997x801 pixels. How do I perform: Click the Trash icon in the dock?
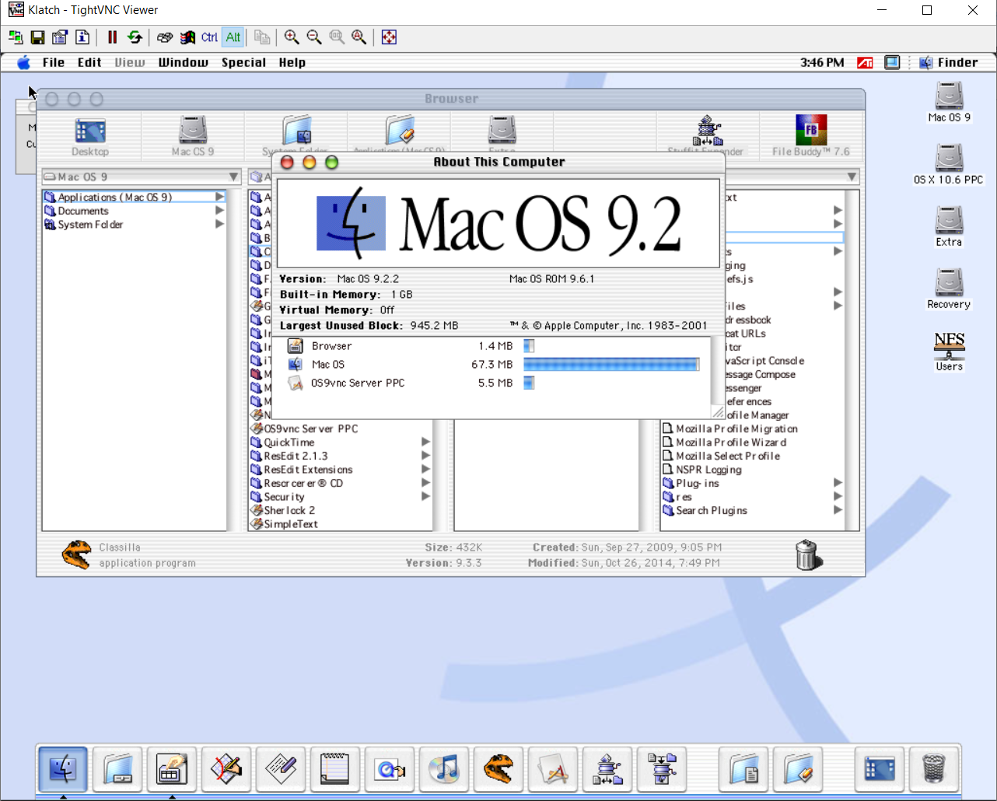point(932,770)
